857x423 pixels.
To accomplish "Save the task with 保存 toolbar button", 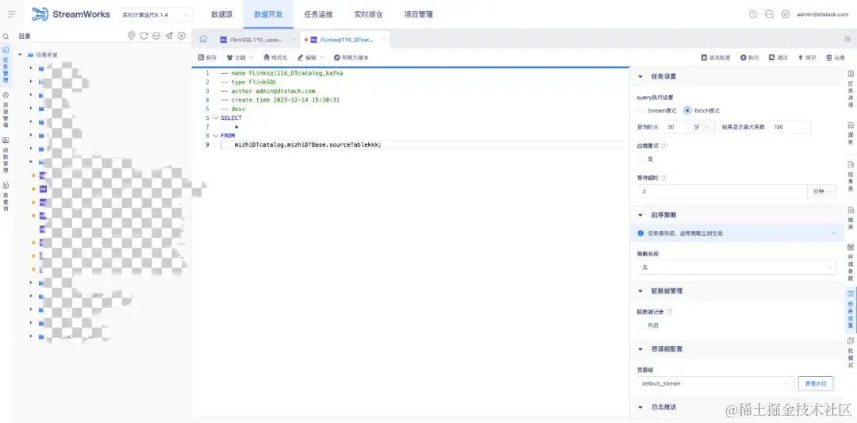I will coord(207,57).
